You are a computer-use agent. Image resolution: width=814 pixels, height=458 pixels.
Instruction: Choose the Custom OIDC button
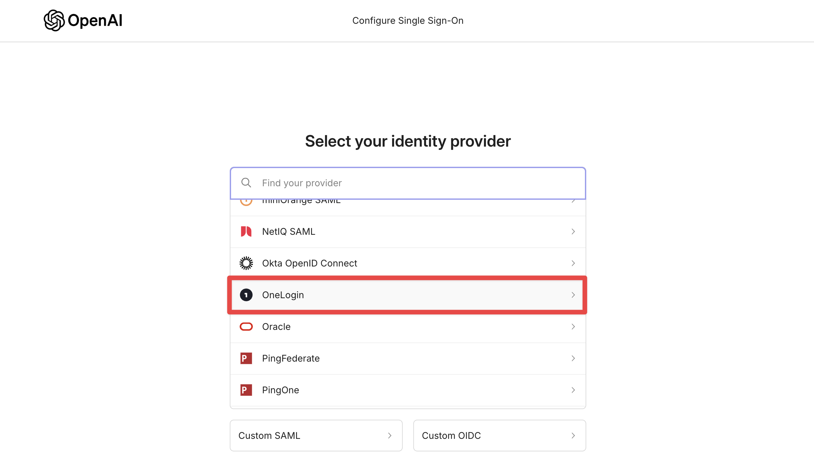(x=500, y=436)
